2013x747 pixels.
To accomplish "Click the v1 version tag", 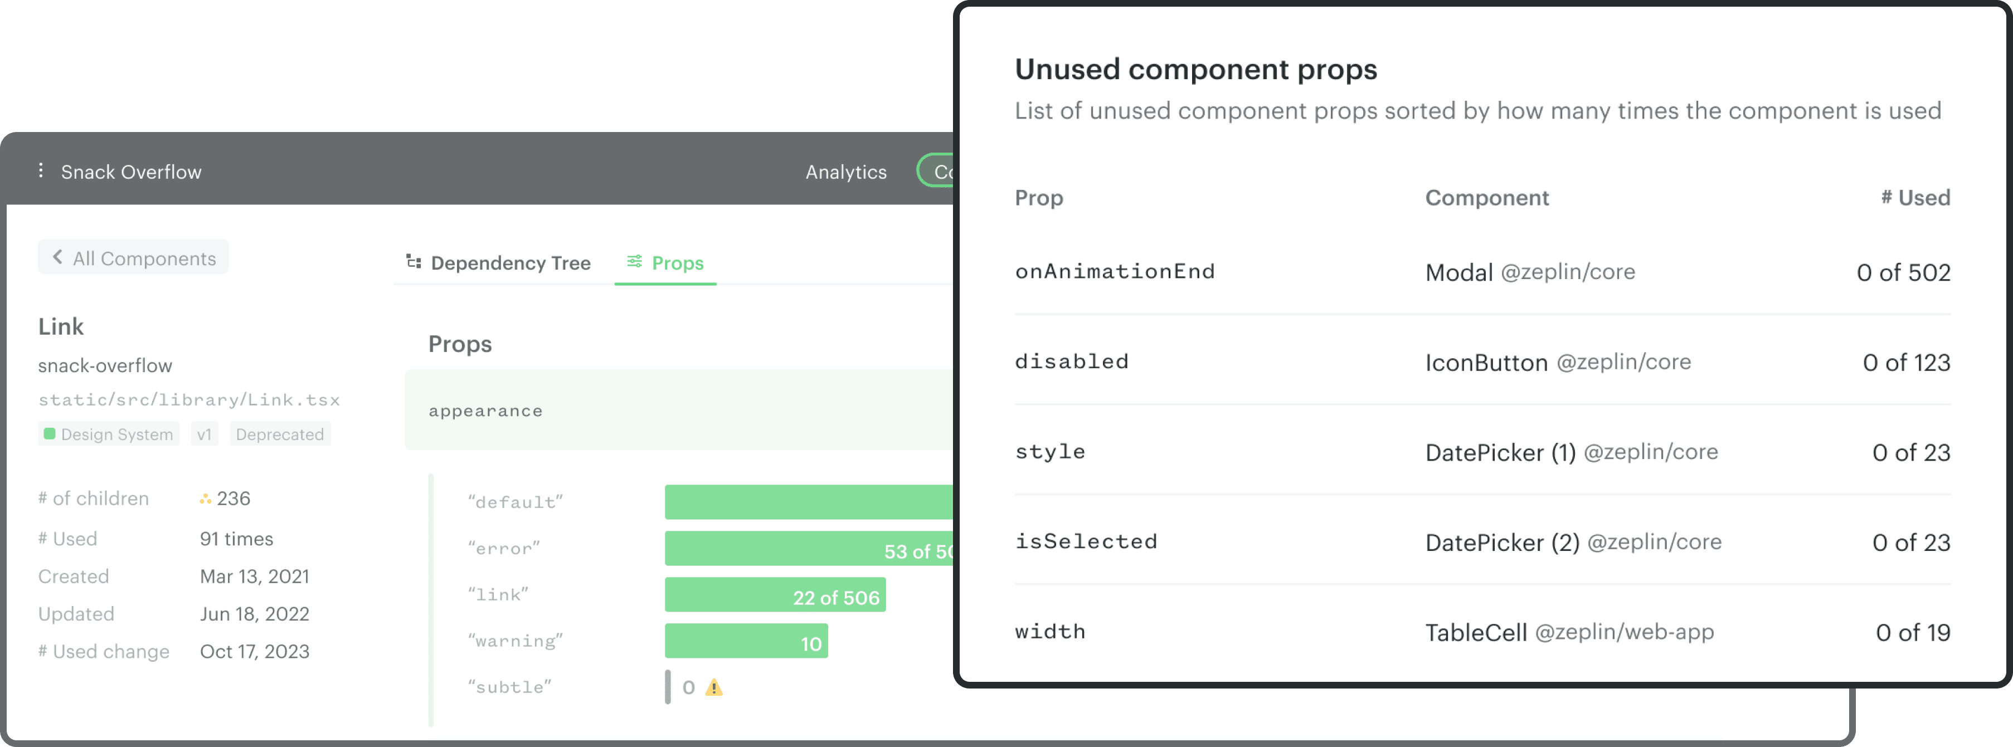I will click(x=205, y=434).
